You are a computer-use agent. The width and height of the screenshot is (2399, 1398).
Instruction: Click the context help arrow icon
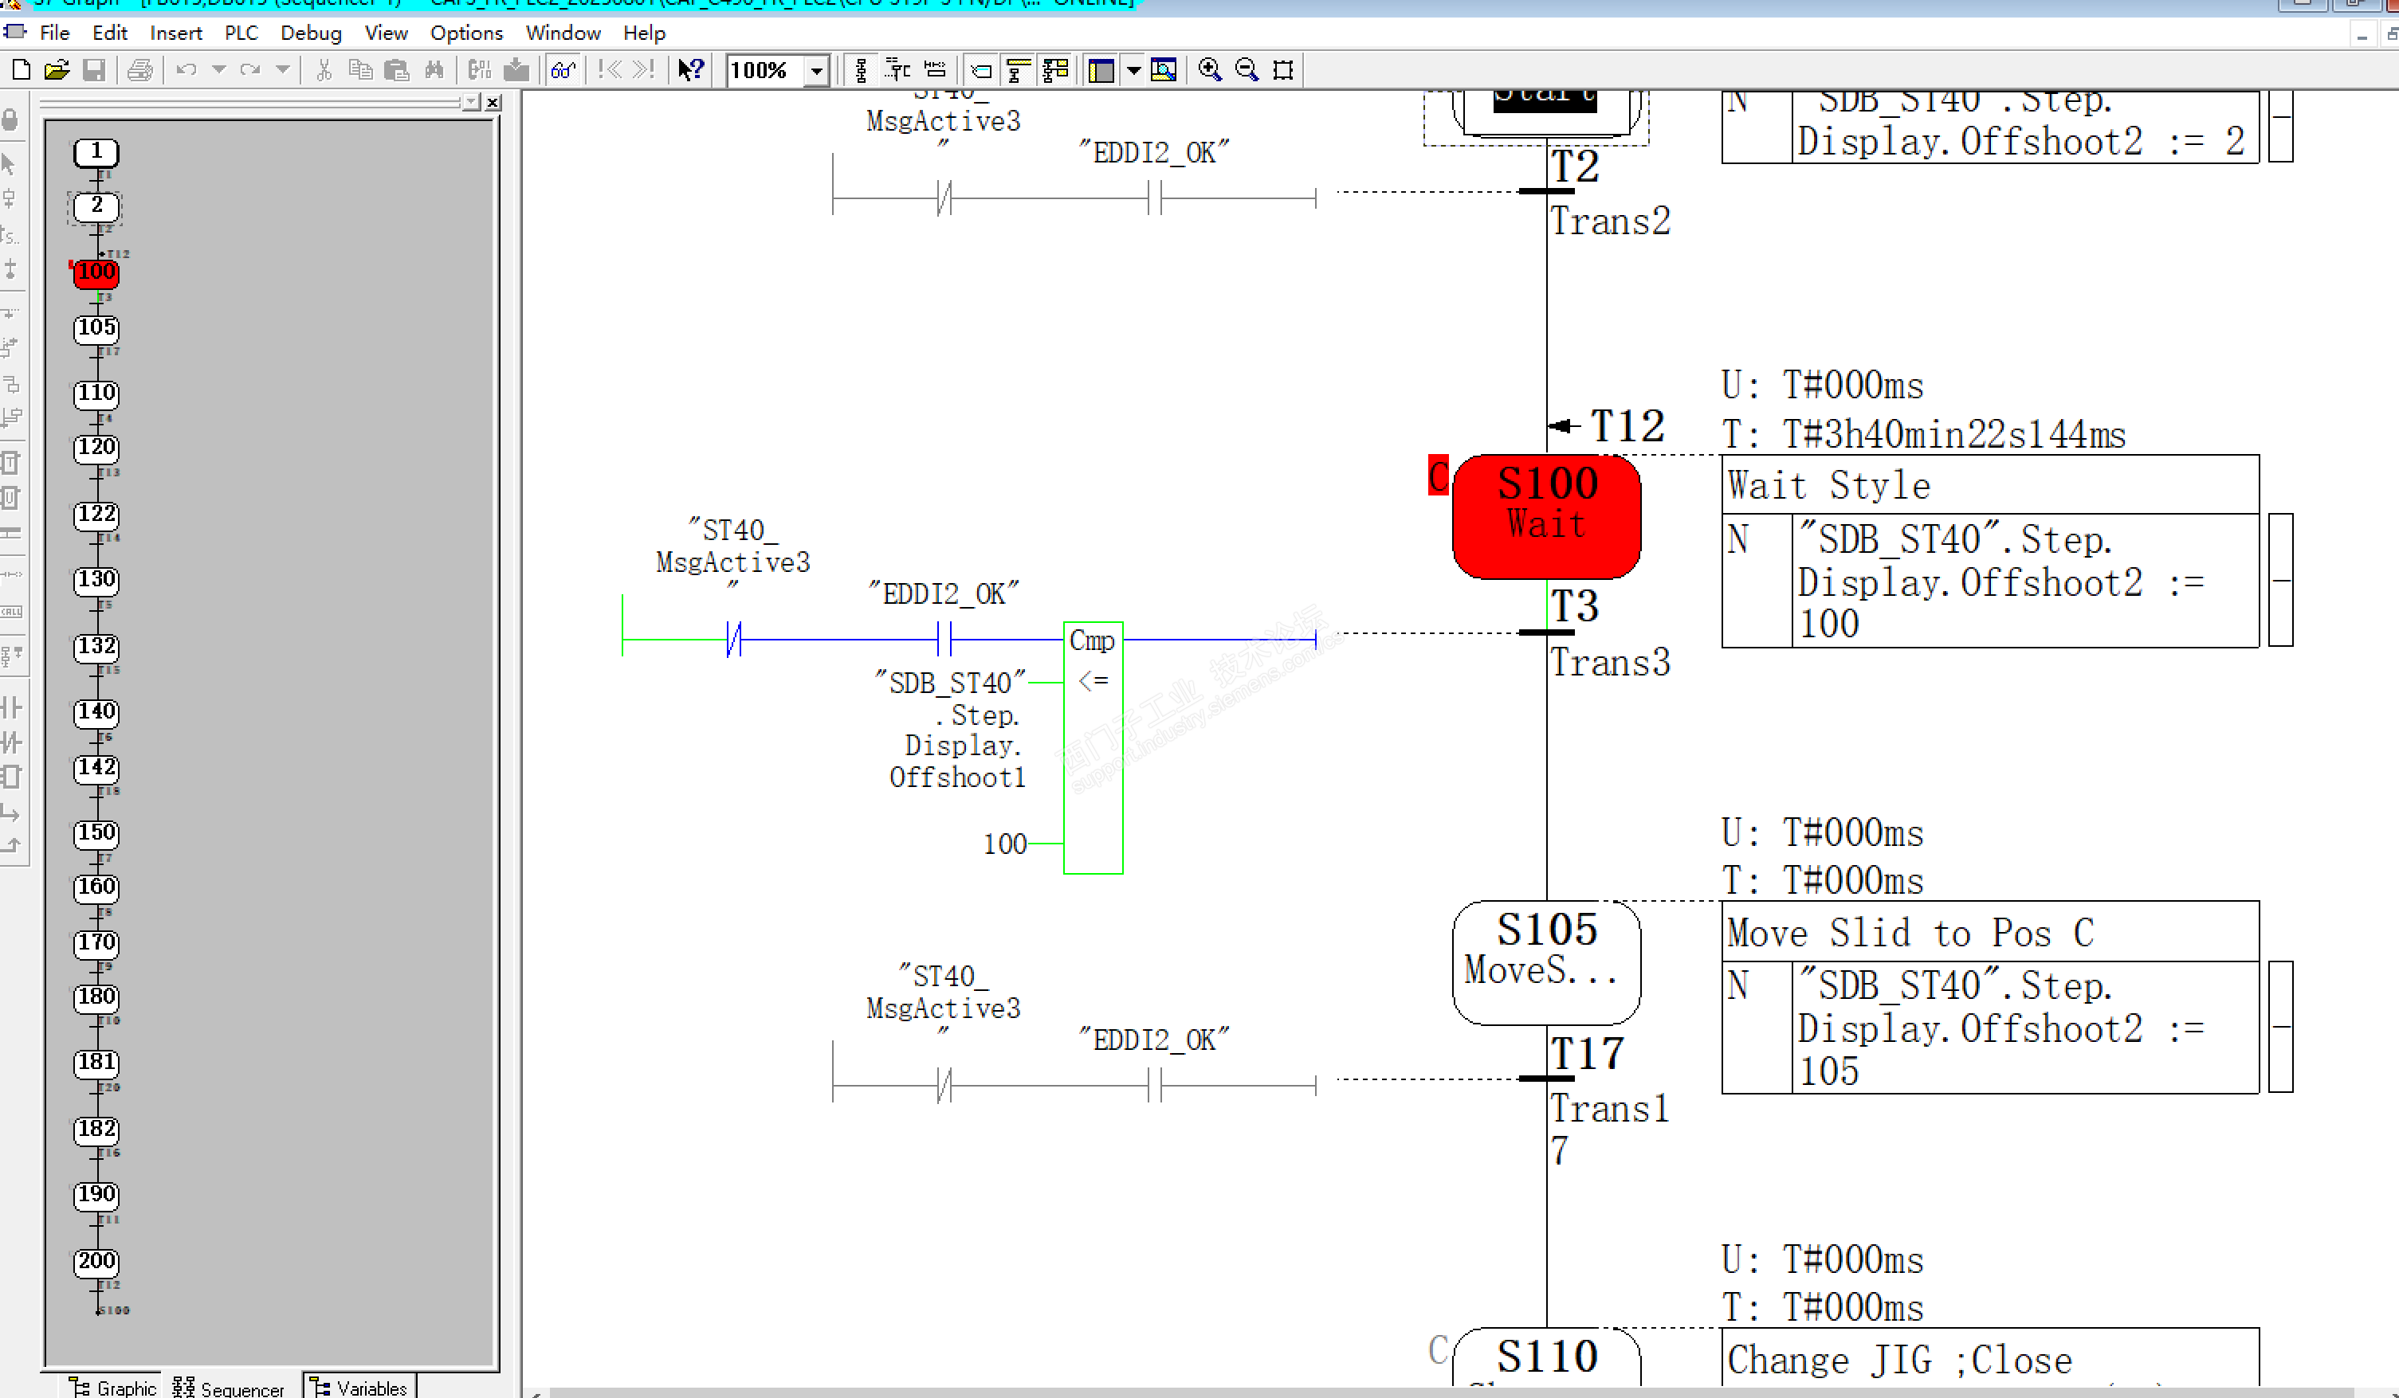[690, 69]
